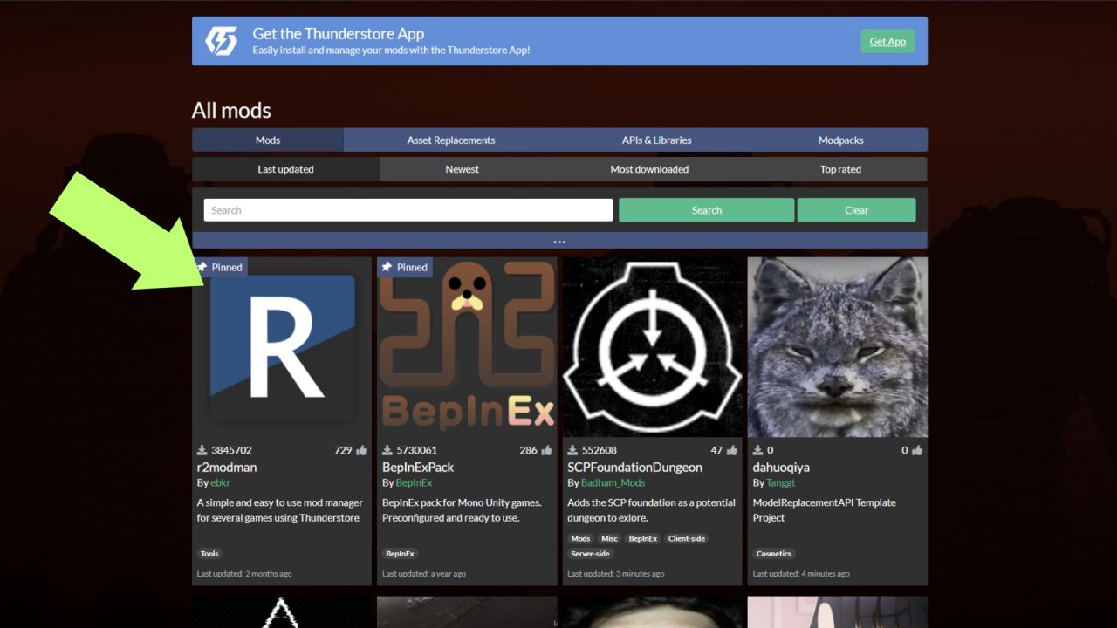The width and height of the screenshot is (1117, 628).
Task: Open the BepInEx pack image
Action: (467, 347)
